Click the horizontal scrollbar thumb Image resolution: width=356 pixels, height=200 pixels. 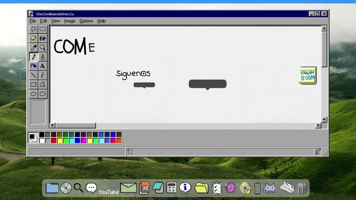click(76, 126)
